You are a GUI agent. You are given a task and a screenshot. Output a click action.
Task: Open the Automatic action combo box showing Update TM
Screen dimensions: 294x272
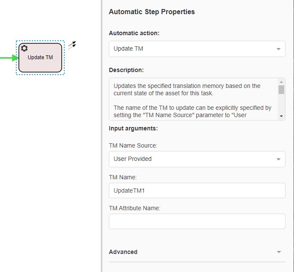tap(193, 49)
